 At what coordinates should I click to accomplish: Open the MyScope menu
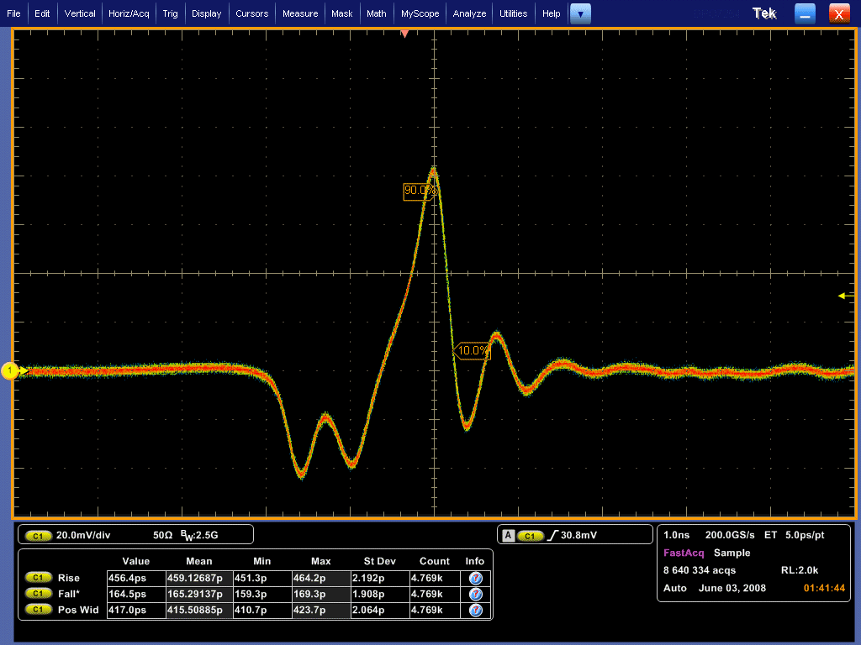420,13
